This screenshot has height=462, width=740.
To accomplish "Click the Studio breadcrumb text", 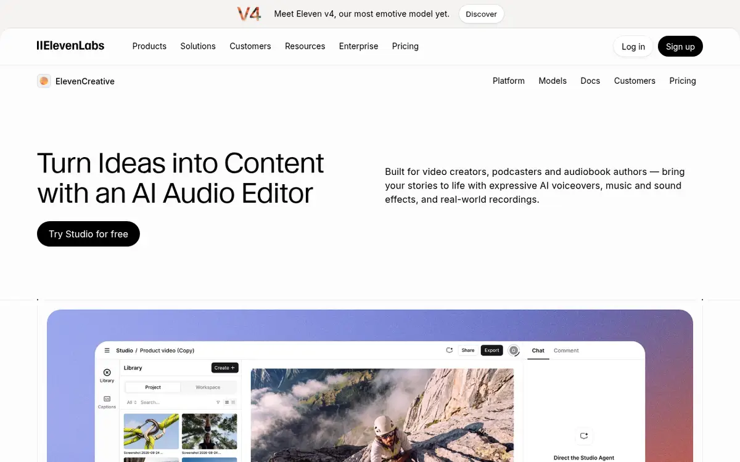I will [x=125, y=351].
